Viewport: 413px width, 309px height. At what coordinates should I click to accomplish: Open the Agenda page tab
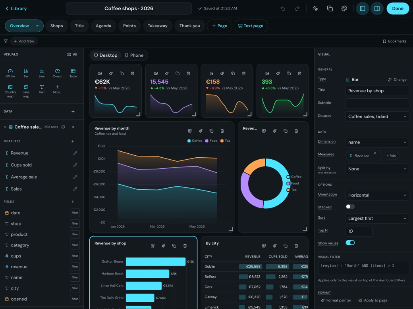point(103,26)
